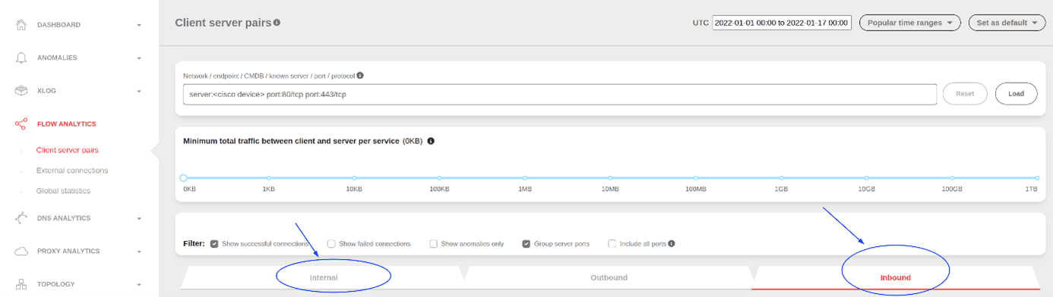
Task: Enable Include all ports checkbox
Action: [612, 244]
